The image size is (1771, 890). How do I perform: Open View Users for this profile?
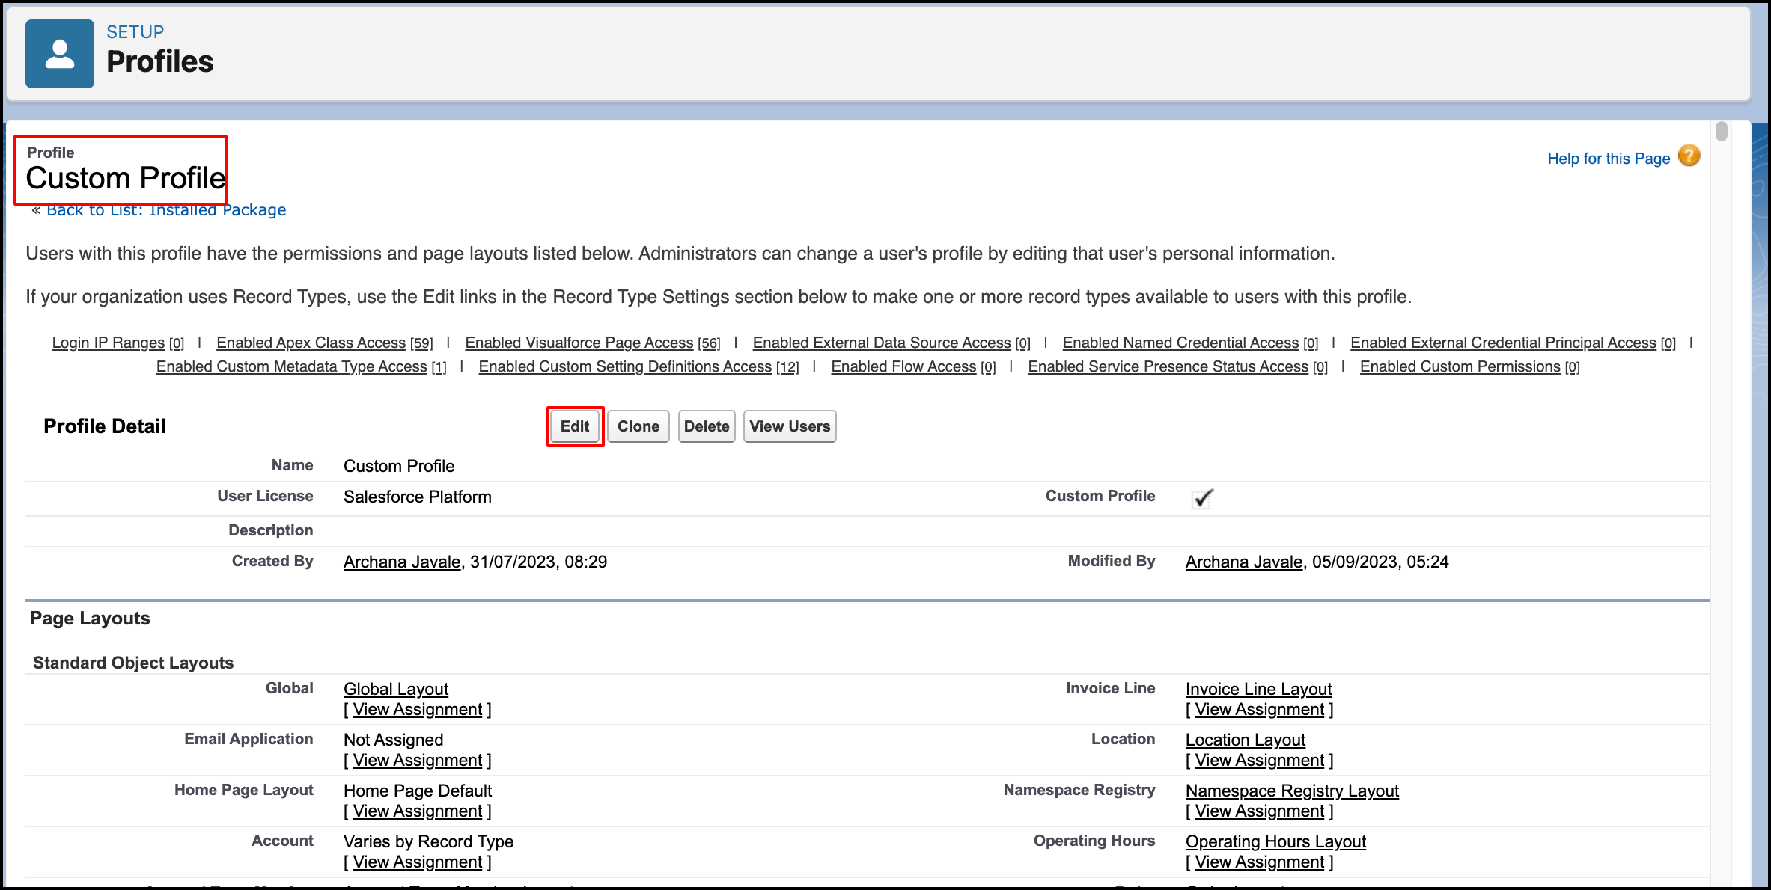click(x=789, y=426)
